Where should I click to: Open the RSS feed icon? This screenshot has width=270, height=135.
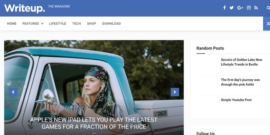tap(256, 7)
